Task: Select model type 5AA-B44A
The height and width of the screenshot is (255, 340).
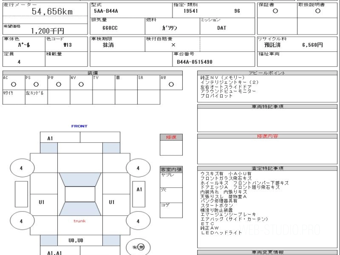Action: (x=106, y=11)
